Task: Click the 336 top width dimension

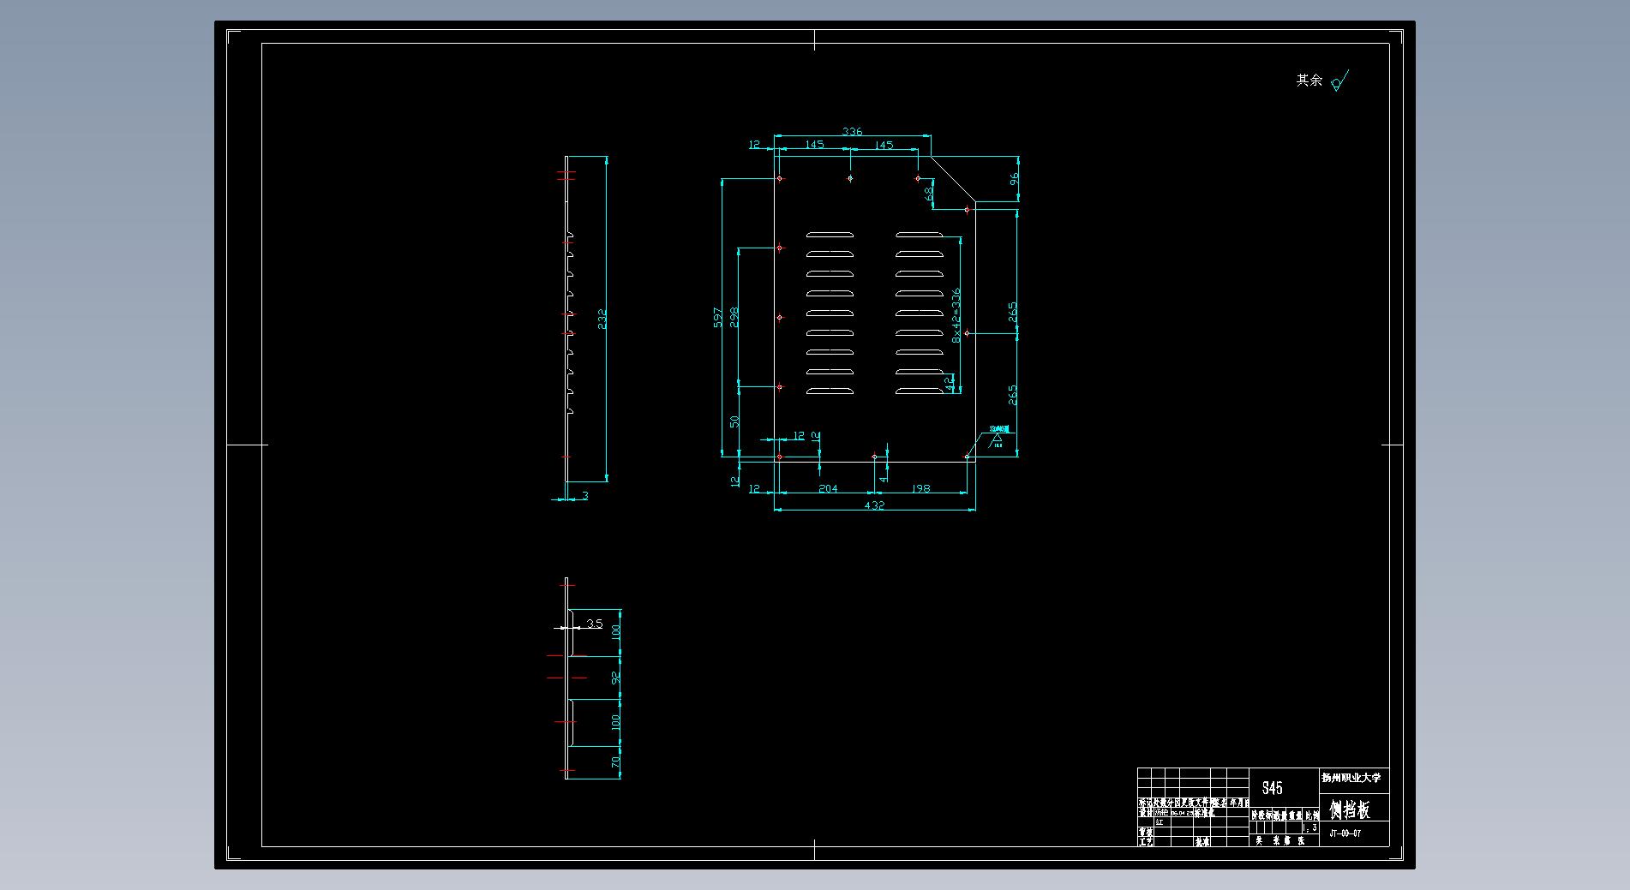Action: (x=852, y=131)
